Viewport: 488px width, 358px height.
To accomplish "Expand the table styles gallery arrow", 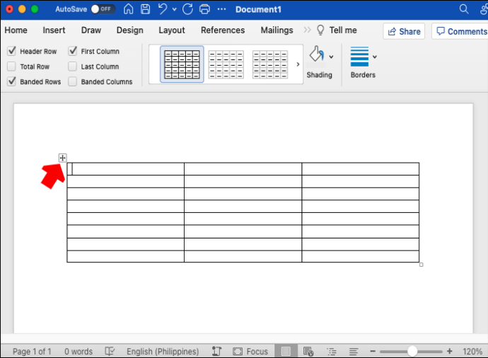I will point(298,64).
